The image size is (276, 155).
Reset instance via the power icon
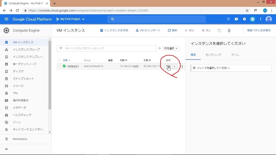[219, 30]
